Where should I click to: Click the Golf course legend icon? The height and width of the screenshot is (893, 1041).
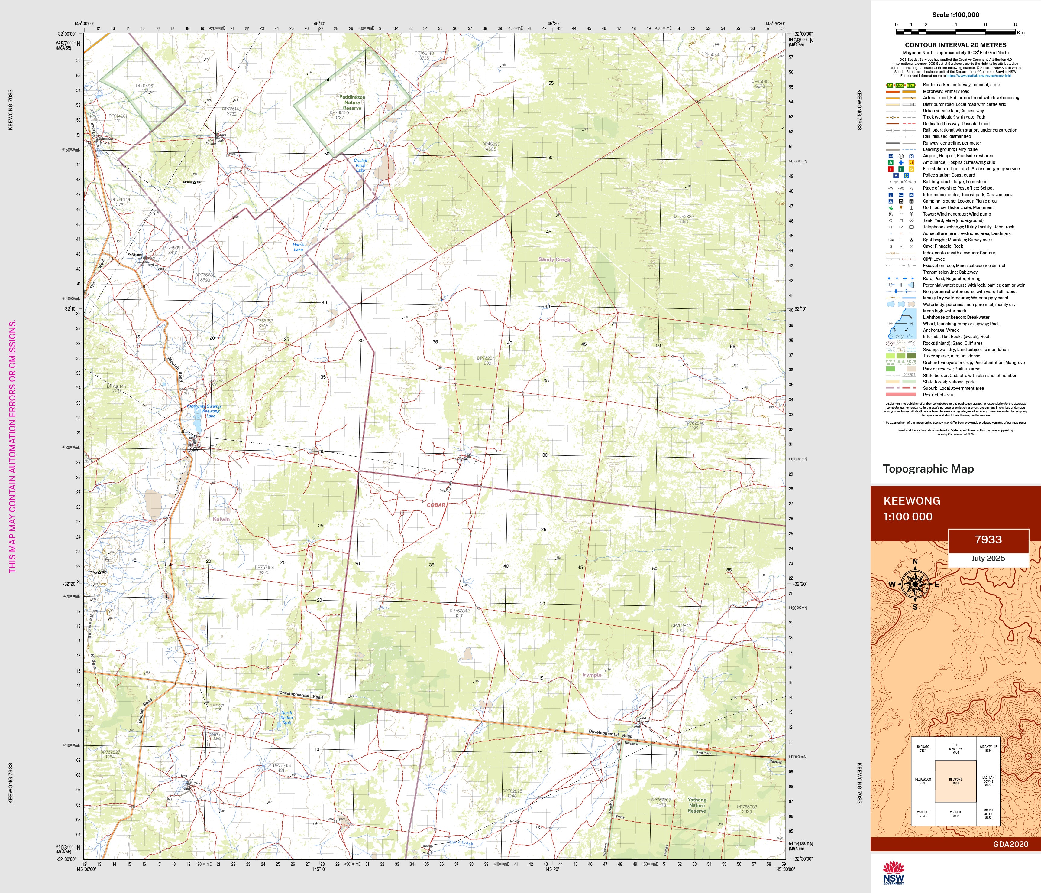[891, 208]
